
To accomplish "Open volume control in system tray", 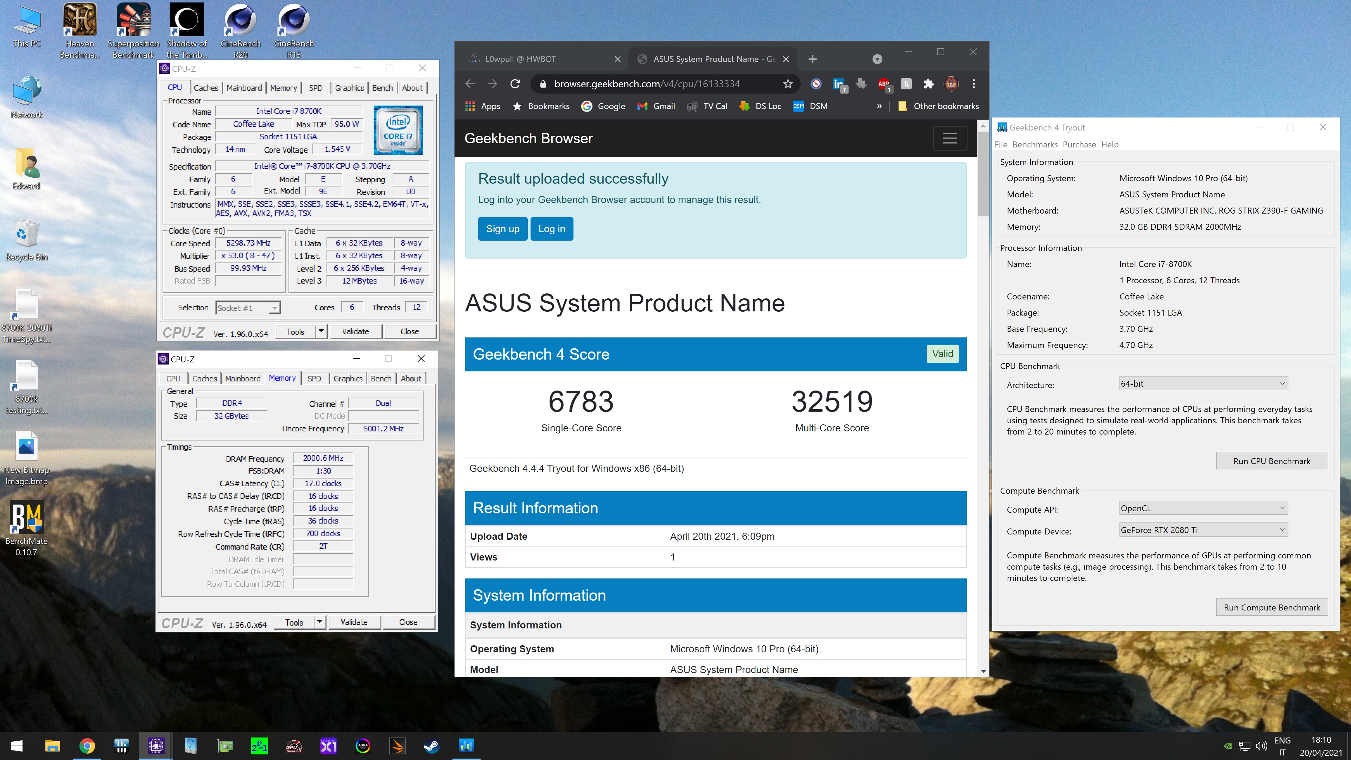I will (x=1261, y=746).
